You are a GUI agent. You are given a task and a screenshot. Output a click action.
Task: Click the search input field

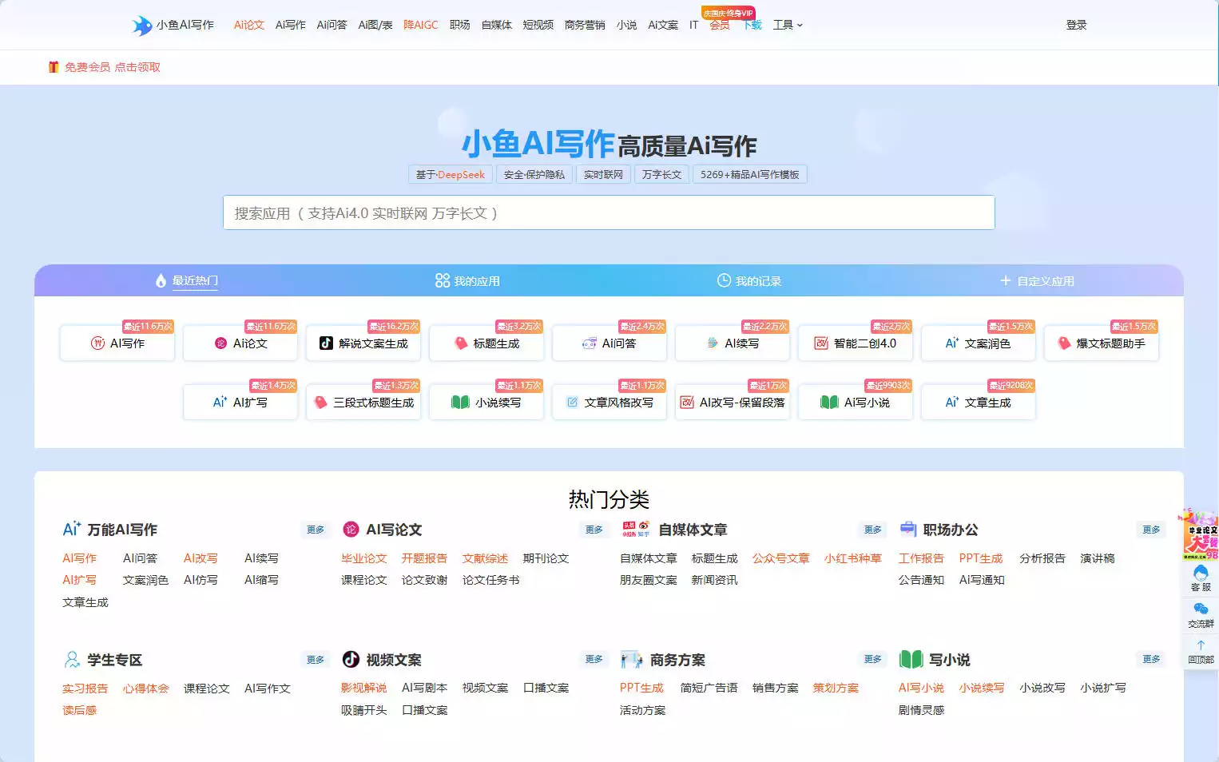click(609, 212)
